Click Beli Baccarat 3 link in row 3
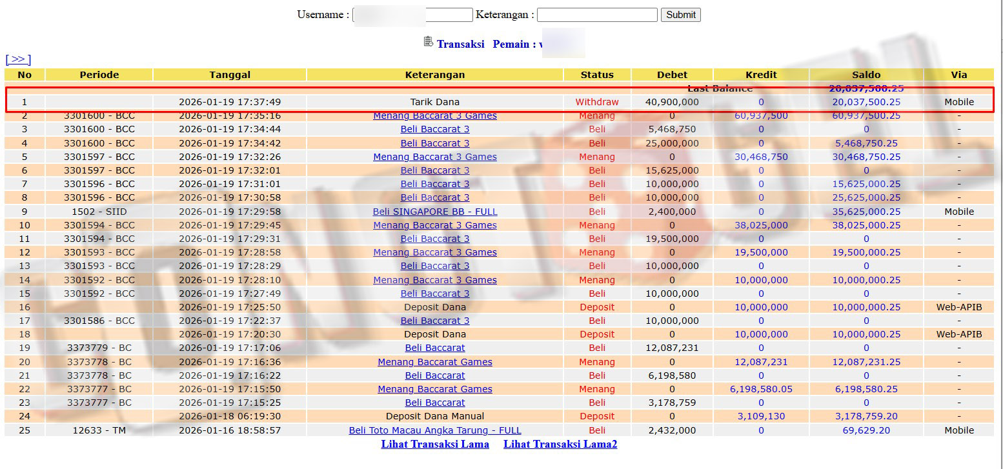The height and width of the screenshot is (469, 1003). pyautogui.click(x=434, y=129)
